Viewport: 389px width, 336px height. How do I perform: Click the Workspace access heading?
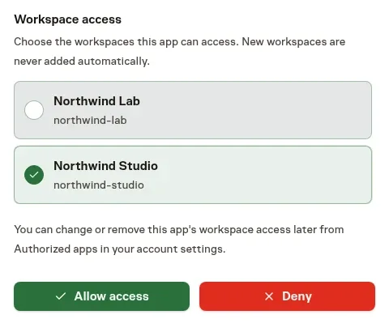coord(68,19)
